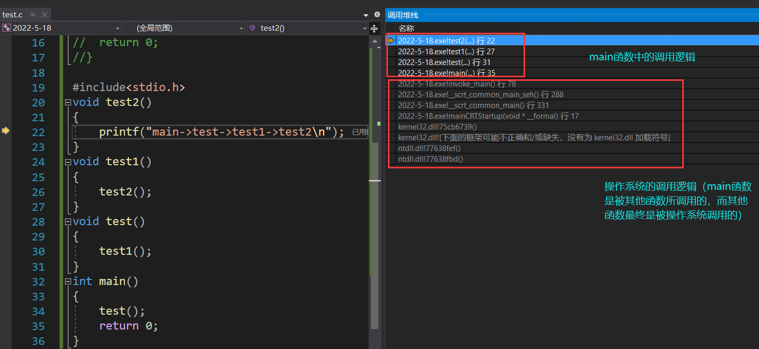This screenshot has width=759, height=349.
Task: Click the test2() member cube icon
Action: pyautogui.click(x=253, y=28)
